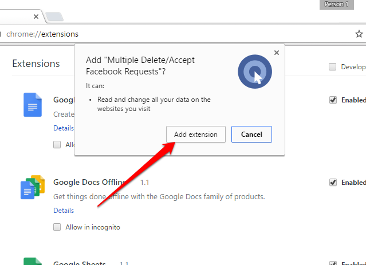Screen dimensions: 366x265
Task: Bookmark this page with the star icon
Action: [x=359, y=34]
